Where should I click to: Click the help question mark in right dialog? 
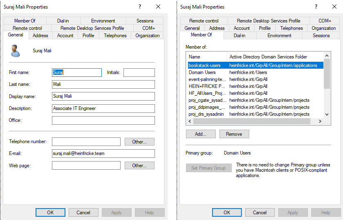[316, 7]
